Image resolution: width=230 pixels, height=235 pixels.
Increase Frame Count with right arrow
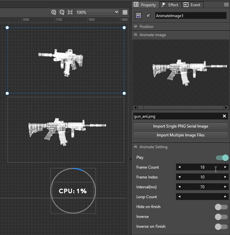225,167
